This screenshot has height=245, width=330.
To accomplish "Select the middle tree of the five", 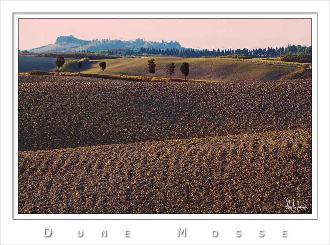I will 152,68.
